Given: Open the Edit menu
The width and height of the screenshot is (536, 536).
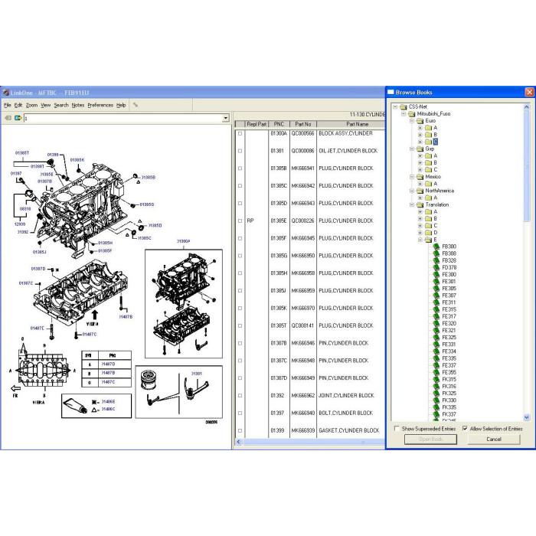Looking at the screenshot, I should [18, 105].
